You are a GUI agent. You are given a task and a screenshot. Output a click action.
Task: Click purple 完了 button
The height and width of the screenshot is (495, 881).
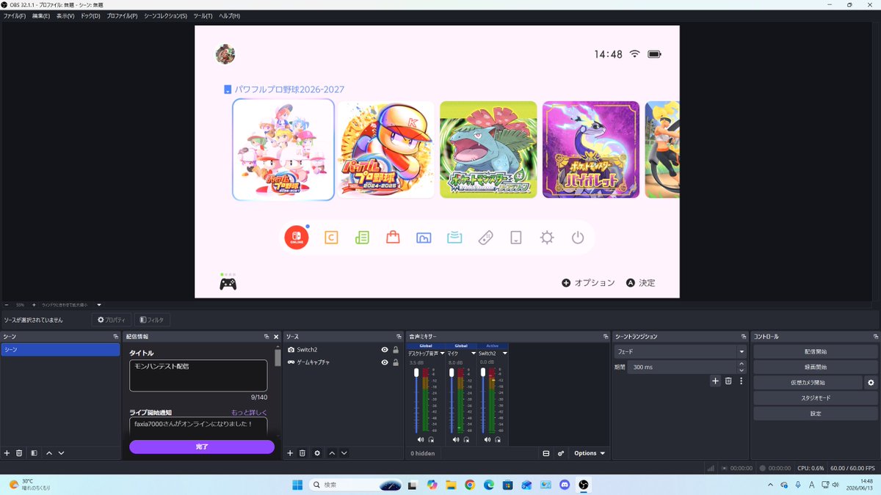point(202,447)
